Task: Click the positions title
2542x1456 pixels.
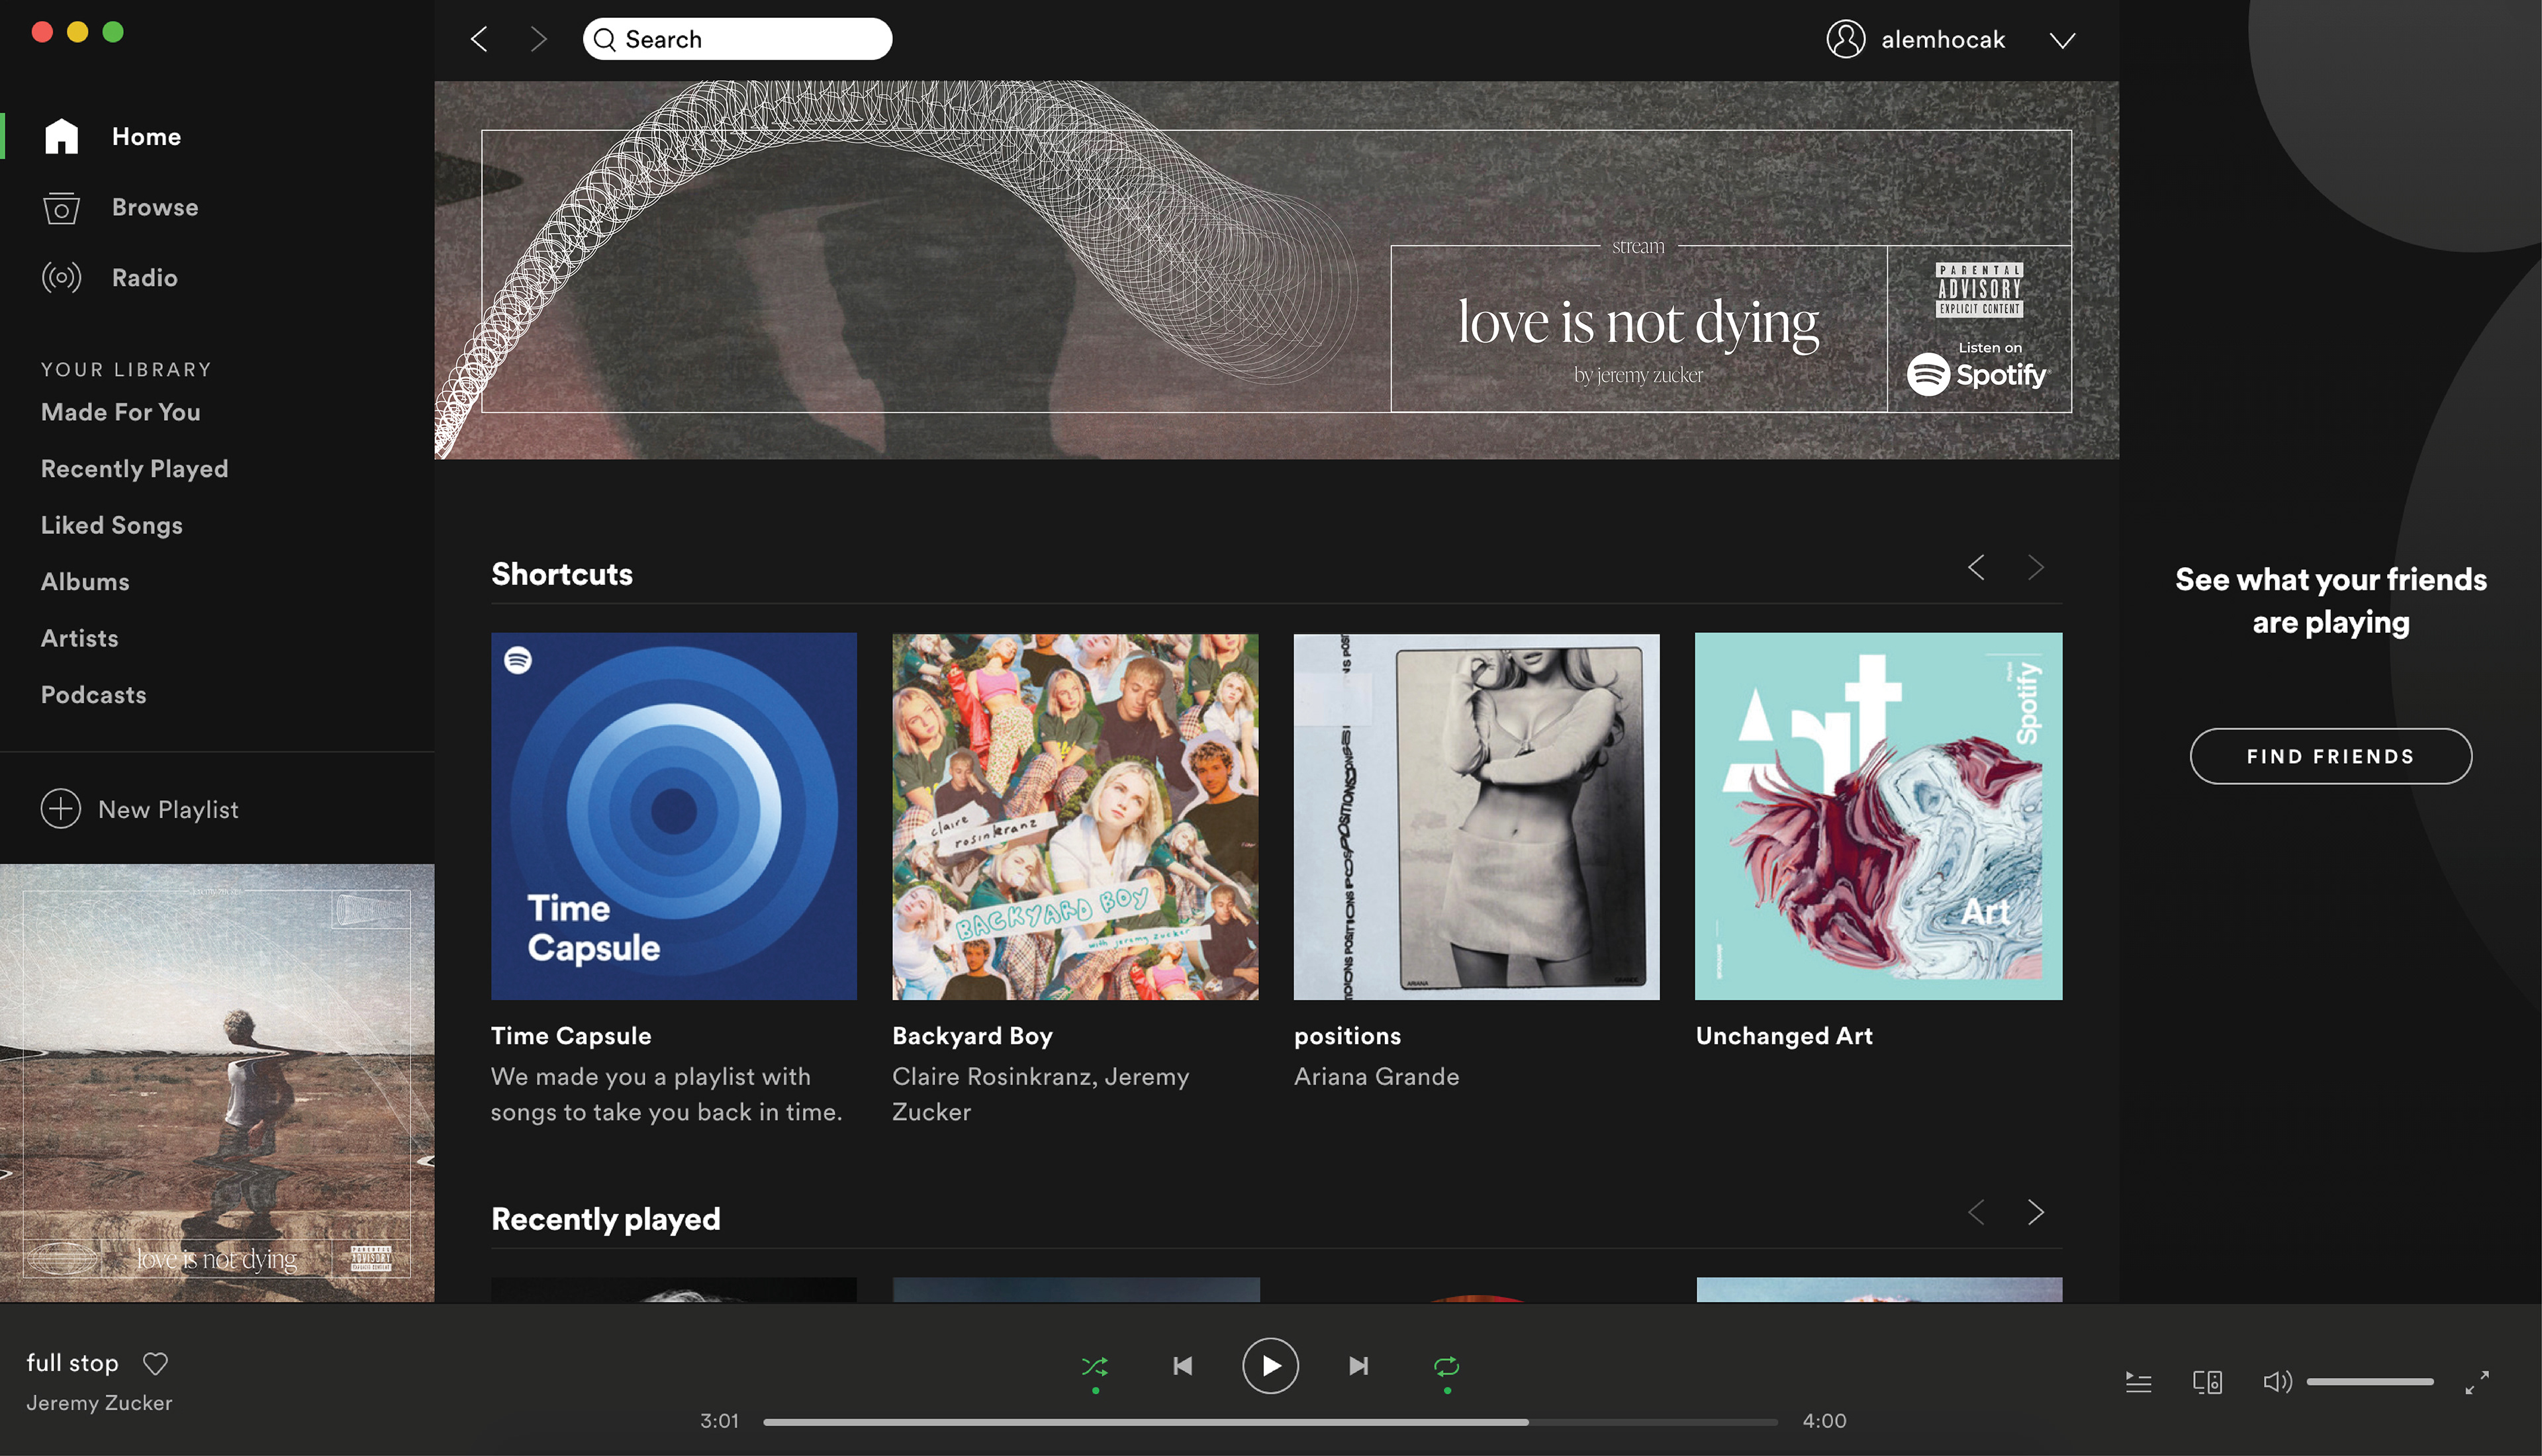Action: click(x=1347, y=1036)
